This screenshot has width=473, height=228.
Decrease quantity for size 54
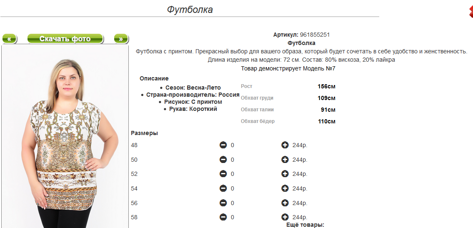pos(223,188)
